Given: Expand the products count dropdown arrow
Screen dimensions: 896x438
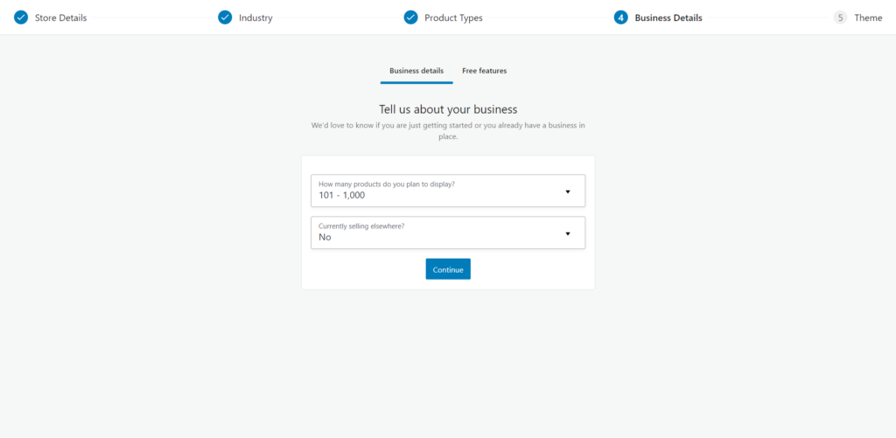Looking at the screenshot, I should (x=567, y=191).
